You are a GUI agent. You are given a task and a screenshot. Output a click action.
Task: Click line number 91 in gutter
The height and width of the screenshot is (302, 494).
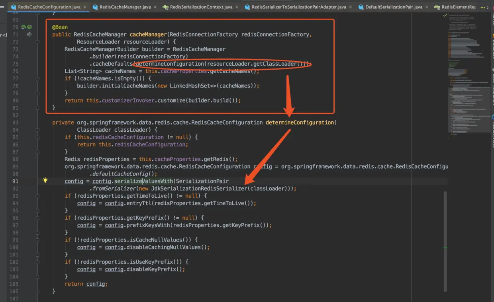tap(15, 181)
